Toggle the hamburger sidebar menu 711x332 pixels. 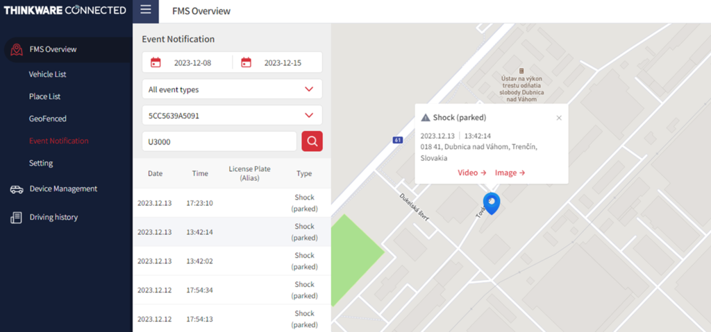click(x=145, y=10)
